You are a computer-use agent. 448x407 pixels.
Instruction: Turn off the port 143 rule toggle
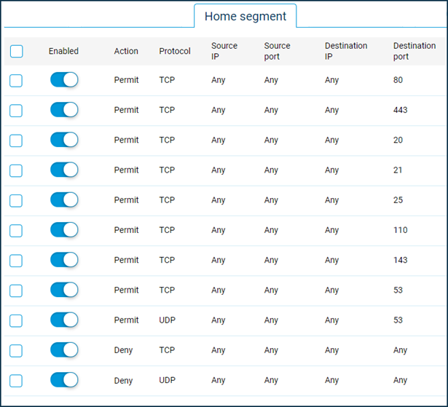tap(64, 260)
